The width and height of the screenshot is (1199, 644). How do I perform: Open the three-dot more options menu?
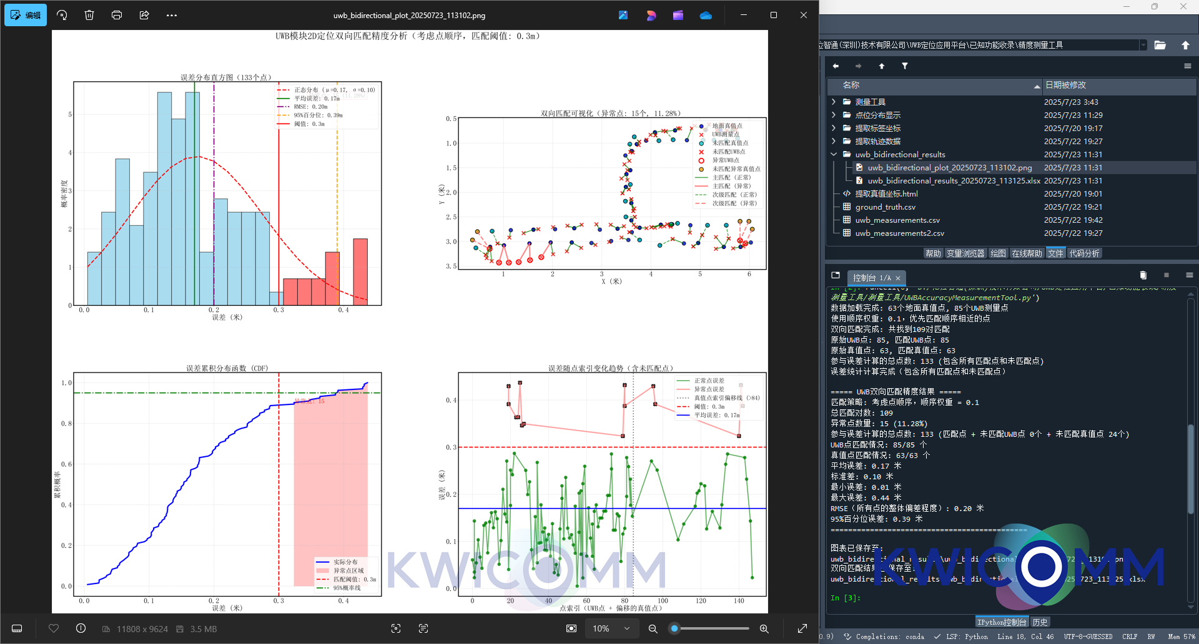172,15
